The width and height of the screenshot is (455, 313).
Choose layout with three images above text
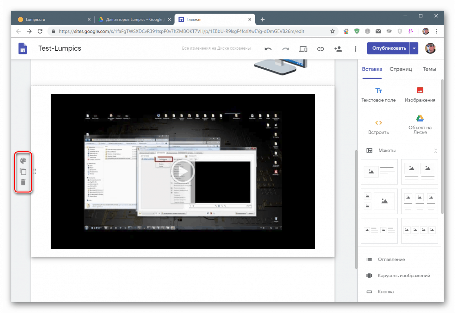(x=419, y=201)
